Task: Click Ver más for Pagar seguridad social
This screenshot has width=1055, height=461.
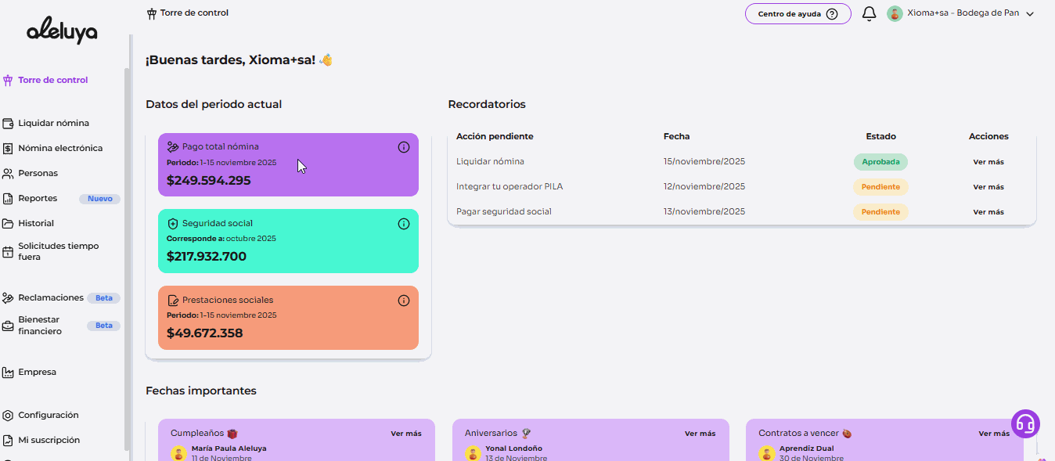Action: coord(988,212)
